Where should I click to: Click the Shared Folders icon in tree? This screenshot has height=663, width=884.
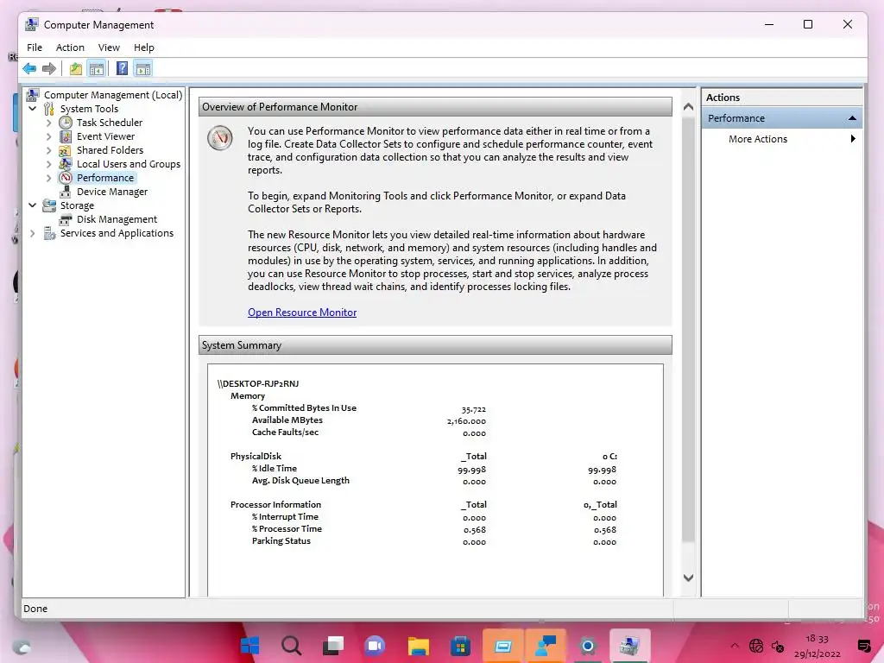tap(66, 150)
